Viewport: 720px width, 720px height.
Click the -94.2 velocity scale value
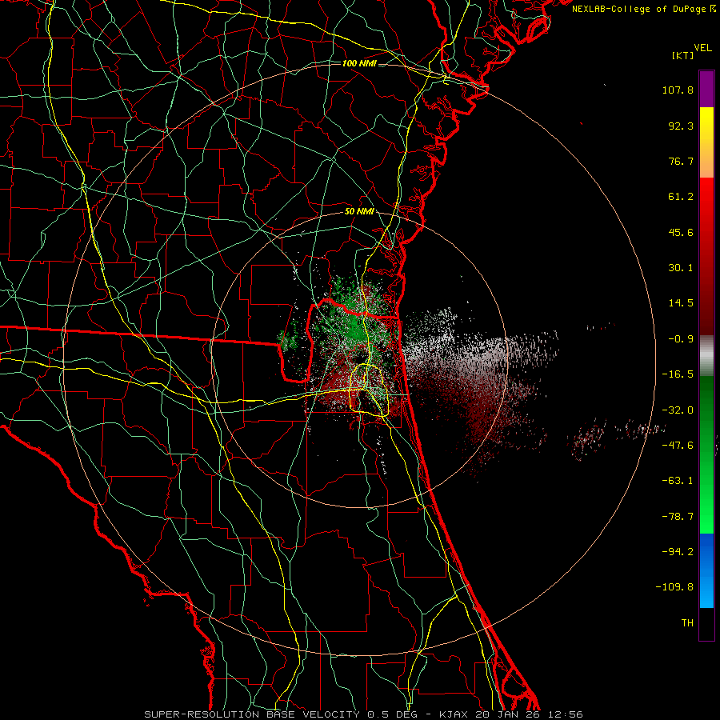coord(678,551)
